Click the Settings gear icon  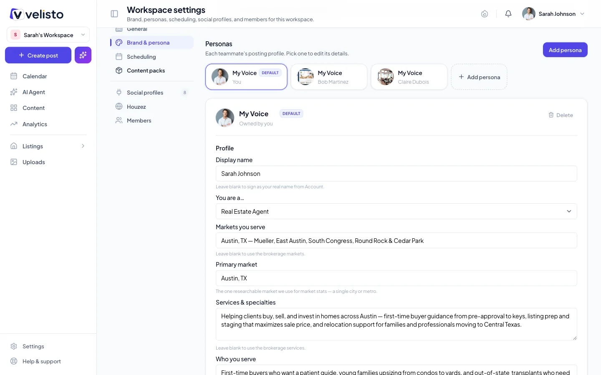point(14,346)
